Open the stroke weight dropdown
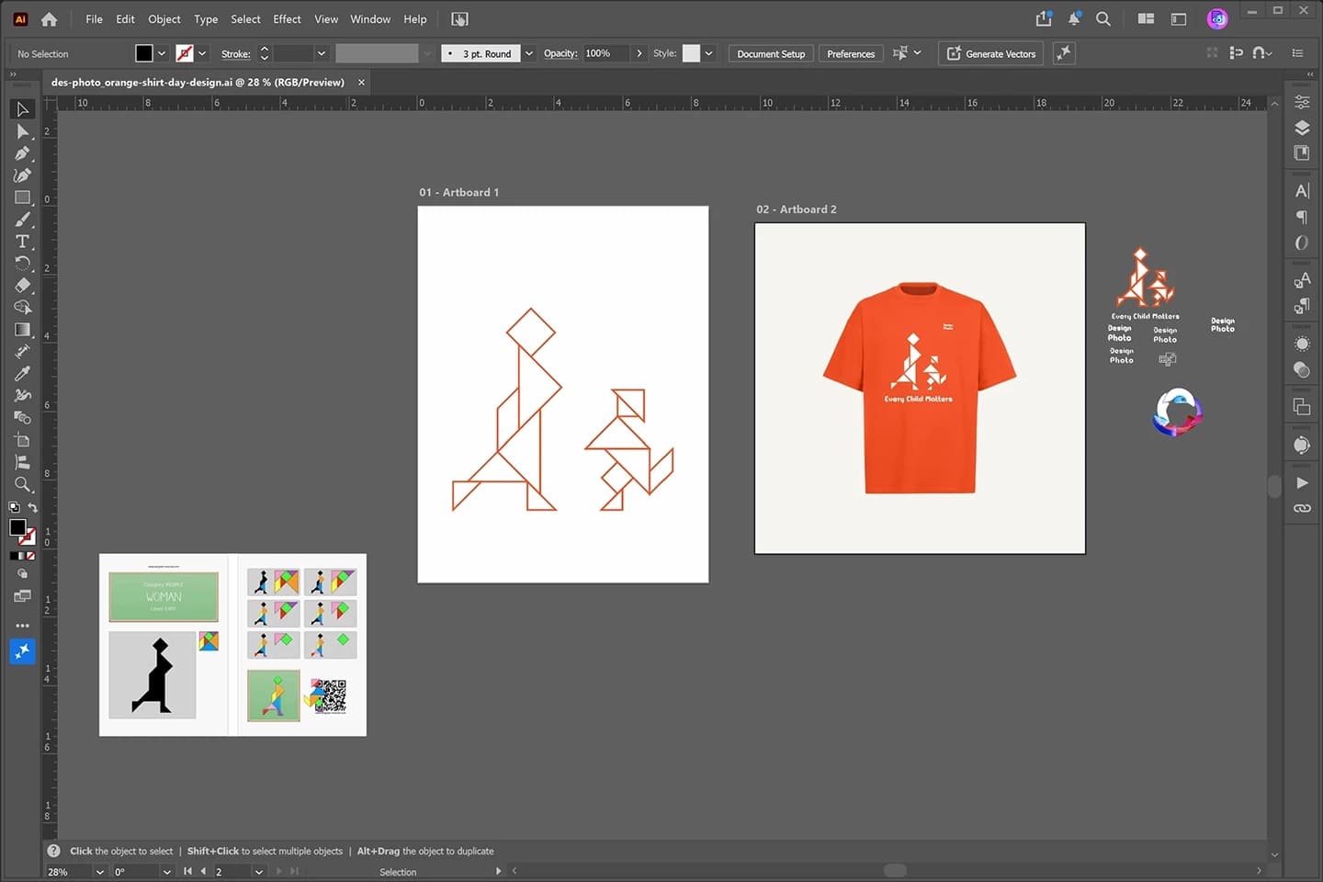The image size is (1323, 882). click(x=322, y=53)
